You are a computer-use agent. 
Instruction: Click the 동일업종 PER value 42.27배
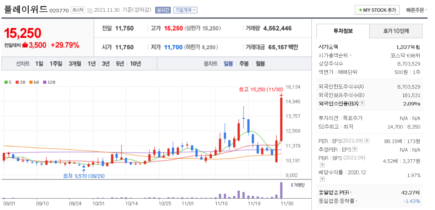point(410,193)
